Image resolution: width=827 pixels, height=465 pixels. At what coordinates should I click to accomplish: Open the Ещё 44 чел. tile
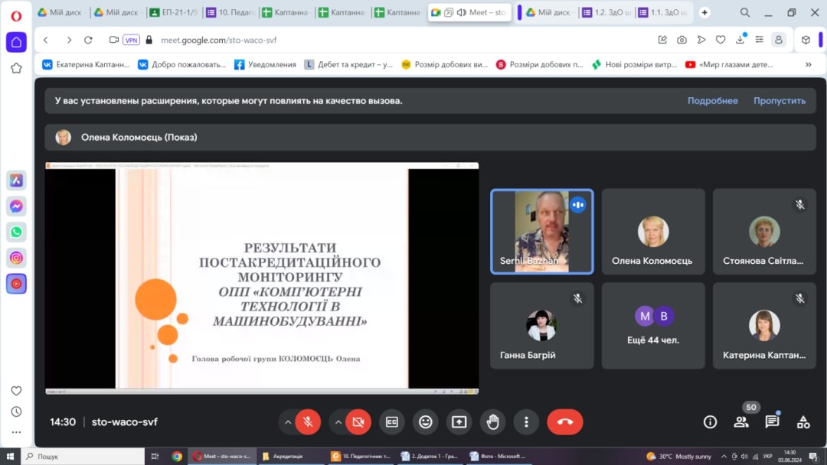pos(653,326)
